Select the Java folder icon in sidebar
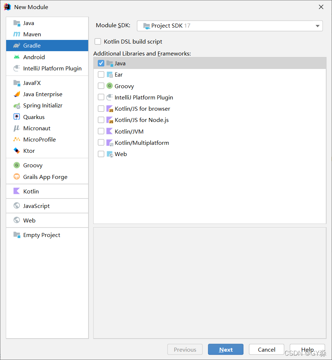 coord(17,23)
